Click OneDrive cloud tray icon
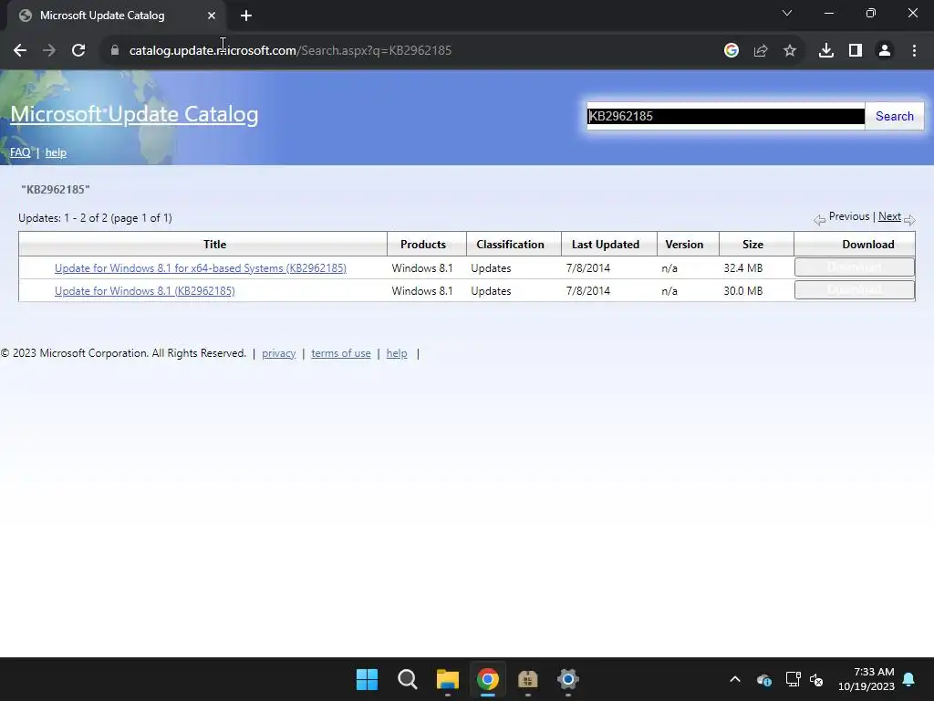This screenshot has height=701, width=934. pyautogui.click(x=764, y=679)
